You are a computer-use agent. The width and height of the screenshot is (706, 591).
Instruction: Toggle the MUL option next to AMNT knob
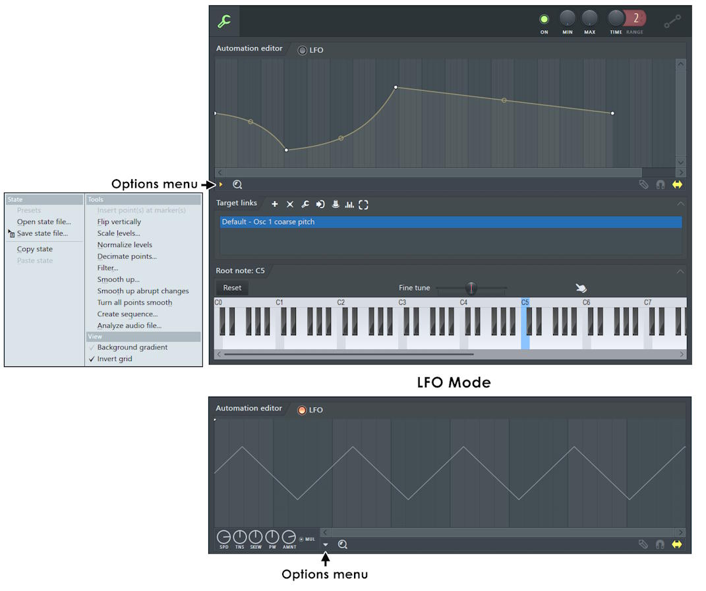(302, 540)
